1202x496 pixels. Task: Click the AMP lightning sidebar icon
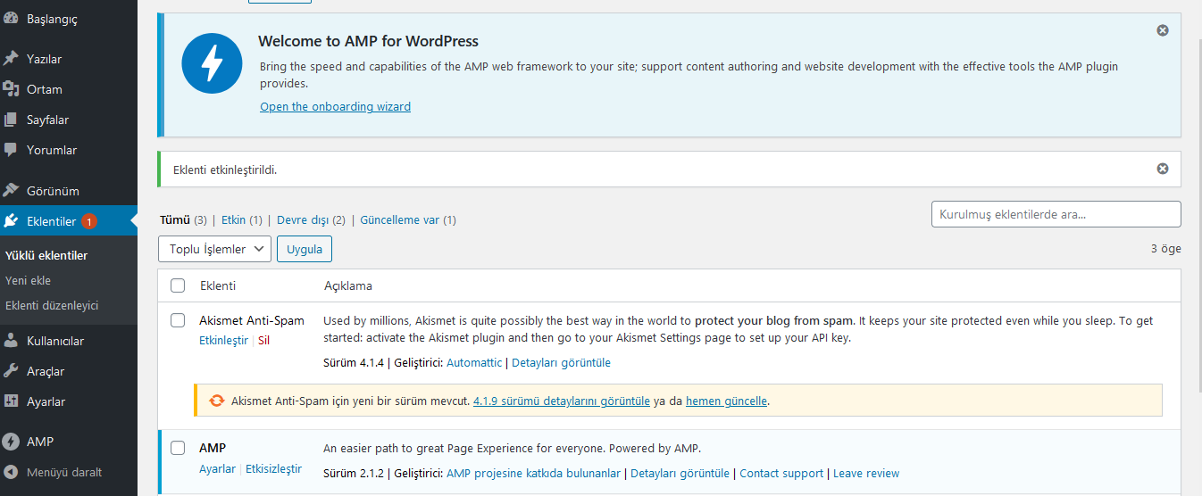point(11,442)
